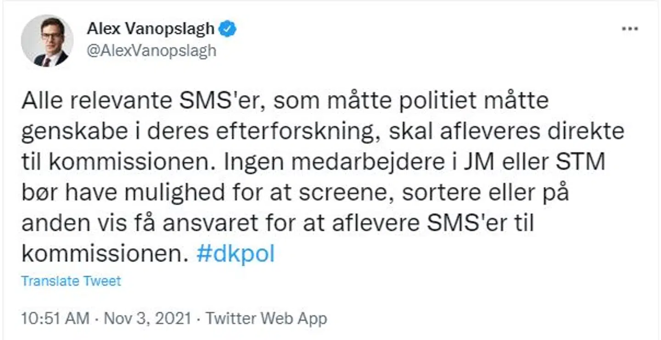Viewport: 661px width, 340px height.
Task: Click the 10:51 AM time link
Action: pos(55,317)
